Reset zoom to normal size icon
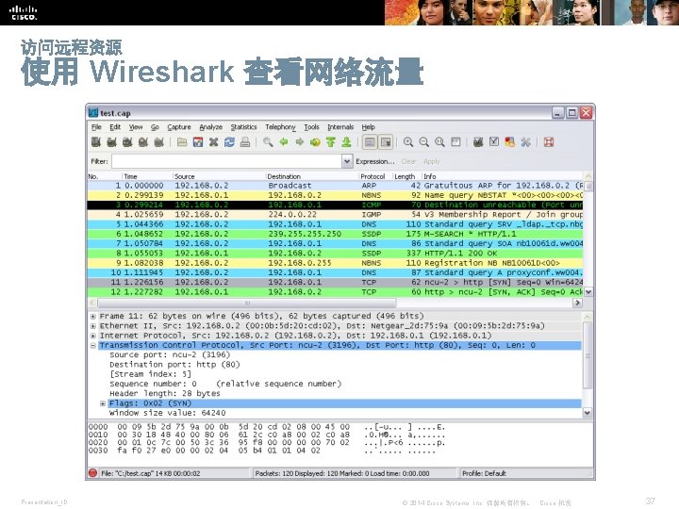 click(x=439, y=142)
